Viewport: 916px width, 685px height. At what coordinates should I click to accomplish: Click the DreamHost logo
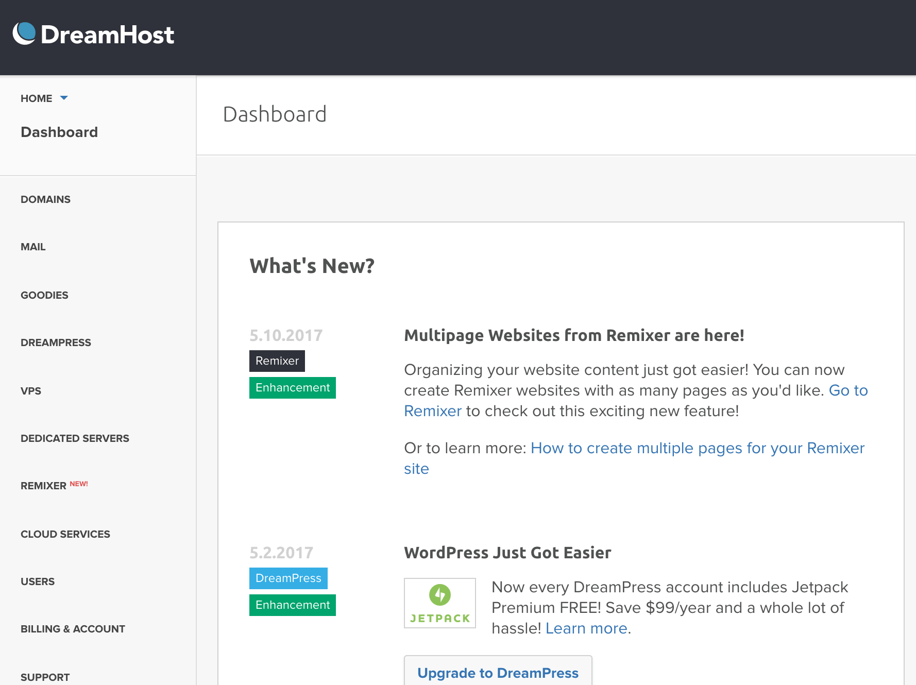click(x=93, y=35)
